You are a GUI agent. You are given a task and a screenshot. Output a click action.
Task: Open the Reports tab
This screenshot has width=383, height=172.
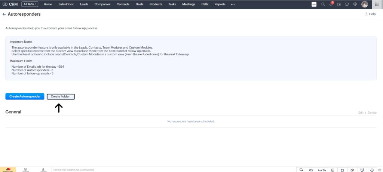pyautogui.click(x=220, y=4)
